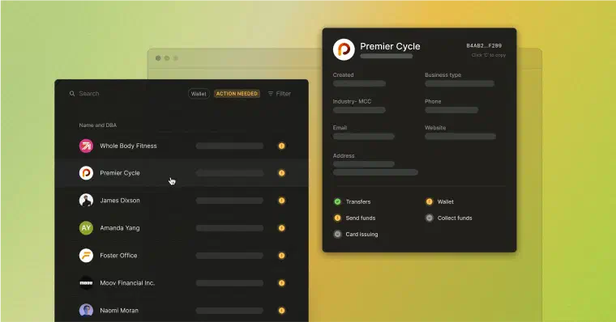This screenshot has height=322, width=616.
Task: Click the Card issuing capability item
Action: click(356, 234)
